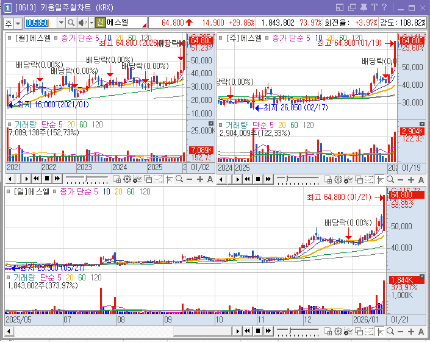Click the A auto-fit icon in monthly toolbar

click(x=210, y=179)
